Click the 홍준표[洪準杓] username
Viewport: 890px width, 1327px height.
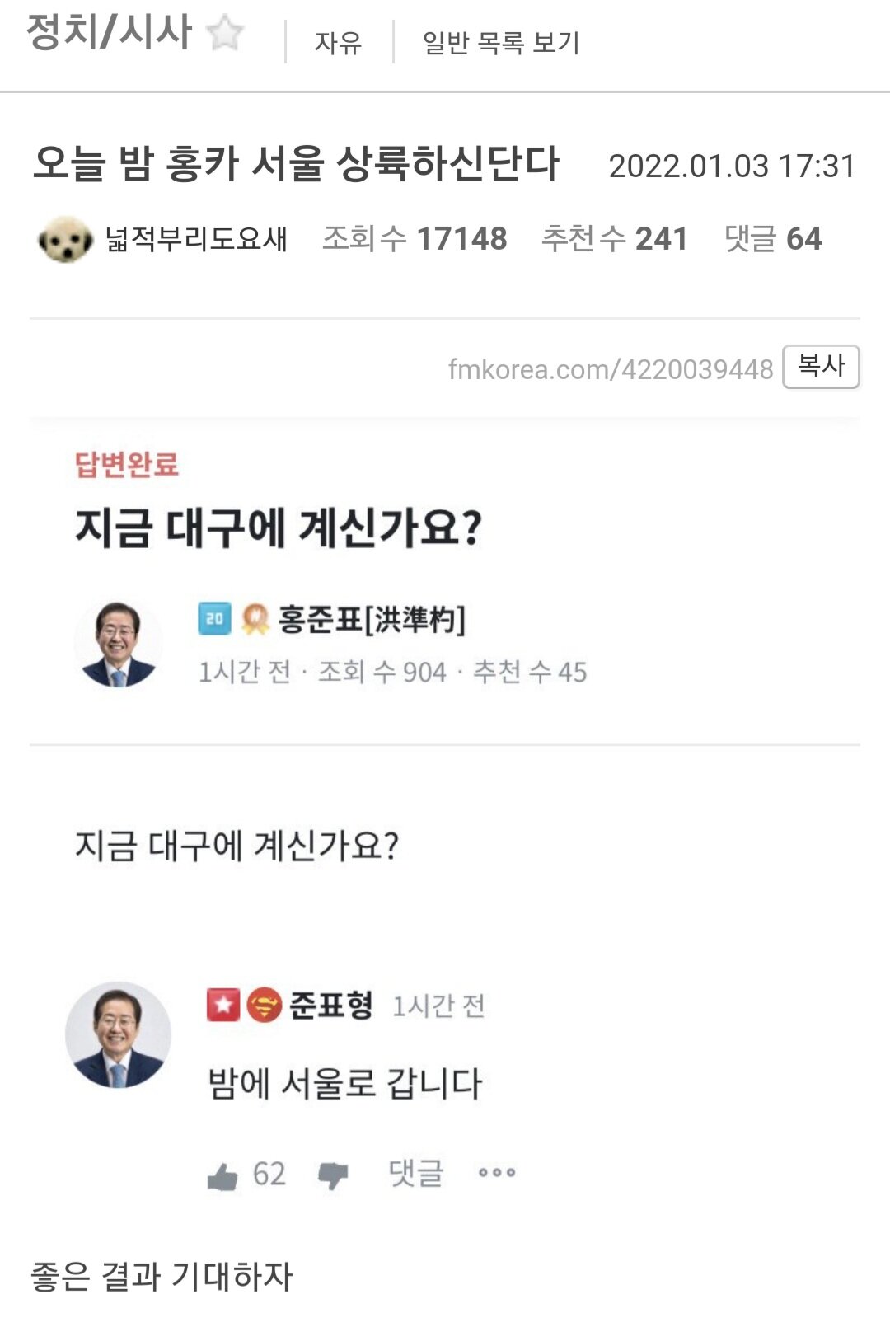(372, 619)
